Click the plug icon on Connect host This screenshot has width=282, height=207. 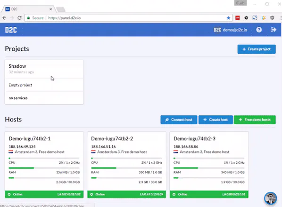167,119
